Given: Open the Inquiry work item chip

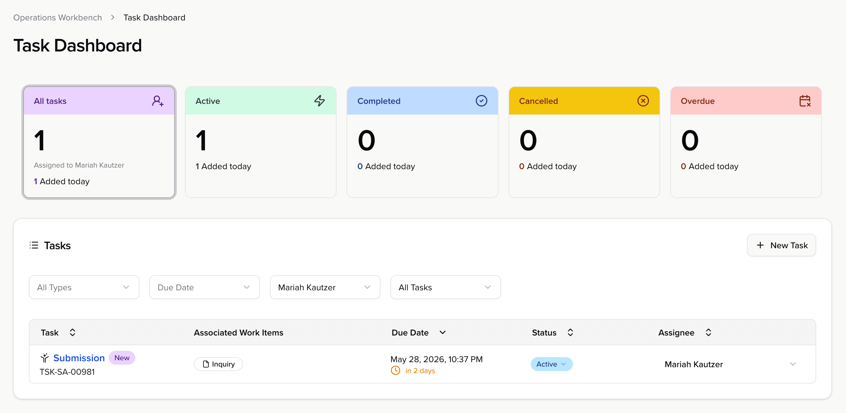Looking at the screenshot, I should 218,364.
